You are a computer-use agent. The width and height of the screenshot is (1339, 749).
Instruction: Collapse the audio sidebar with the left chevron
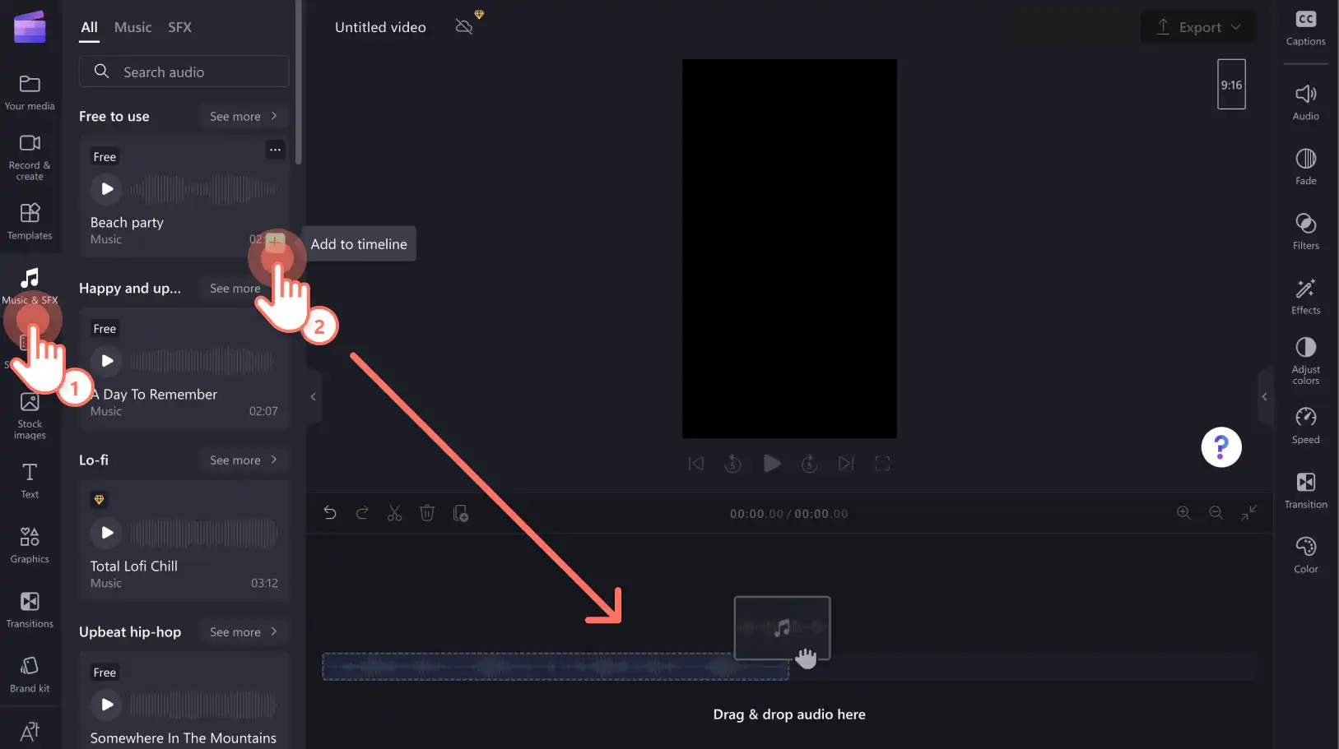click(313, 397)
